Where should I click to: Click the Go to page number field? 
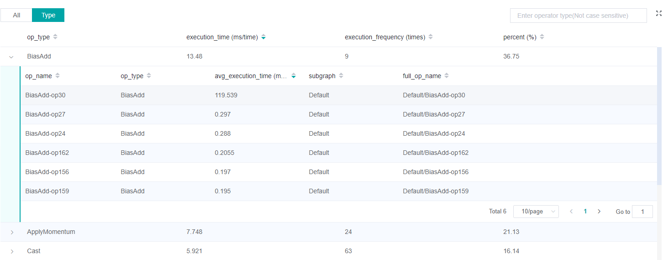642,212
